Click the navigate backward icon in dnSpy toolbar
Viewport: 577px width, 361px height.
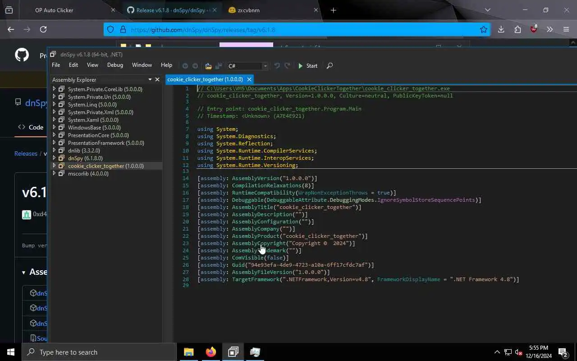click(185, 66)
